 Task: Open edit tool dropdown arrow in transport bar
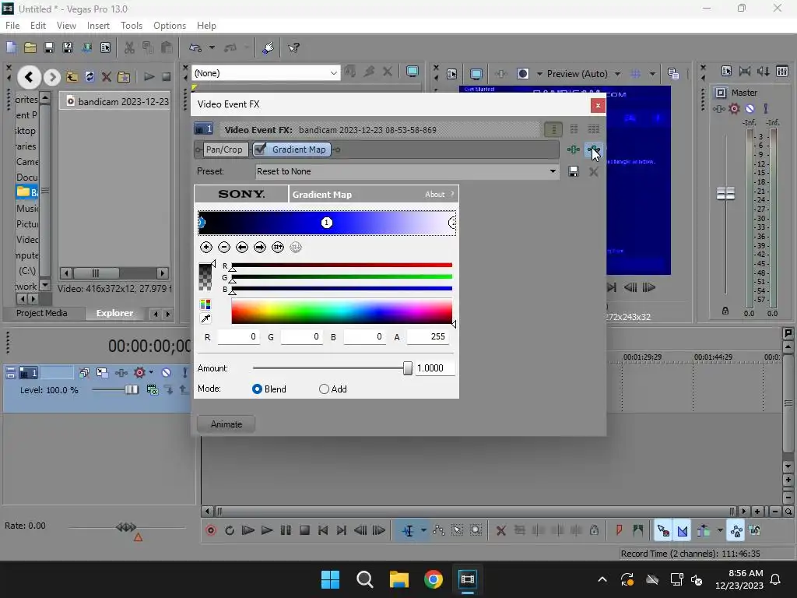click(x=423, y=530)
